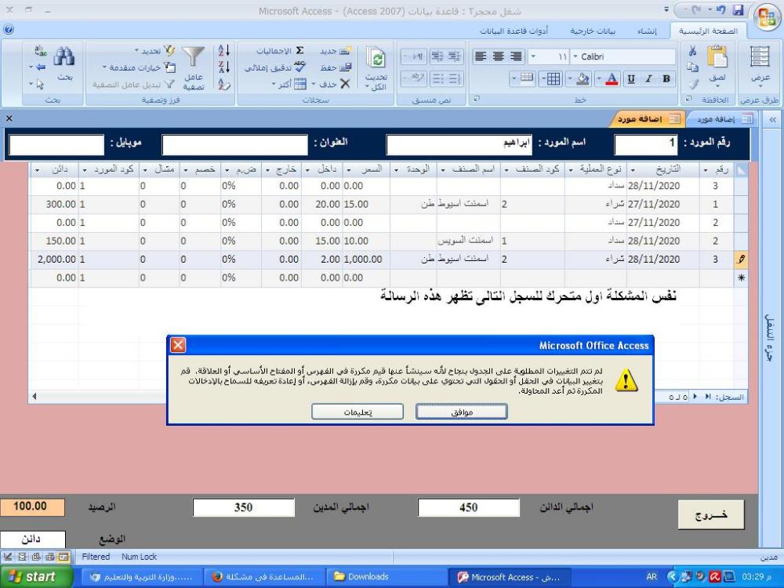
Task: Click the Refresh All (تحديث الكل) icon
Action: 376,59
